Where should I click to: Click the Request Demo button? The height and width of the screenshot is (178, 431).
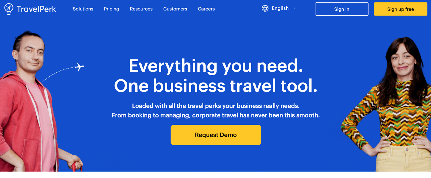click(x=216, y=135)
